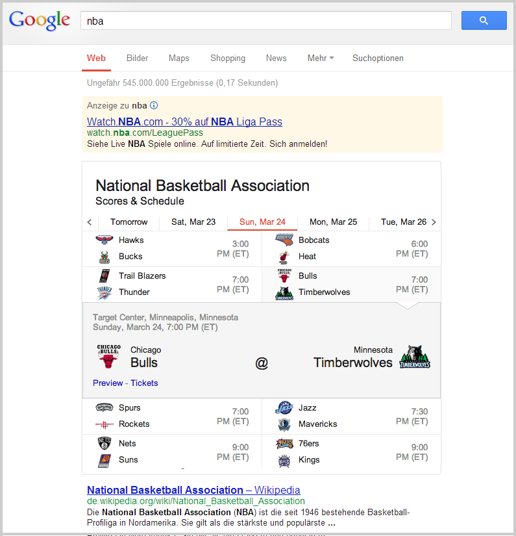
Task: Show later dates with right arrow
Action: 434,222
